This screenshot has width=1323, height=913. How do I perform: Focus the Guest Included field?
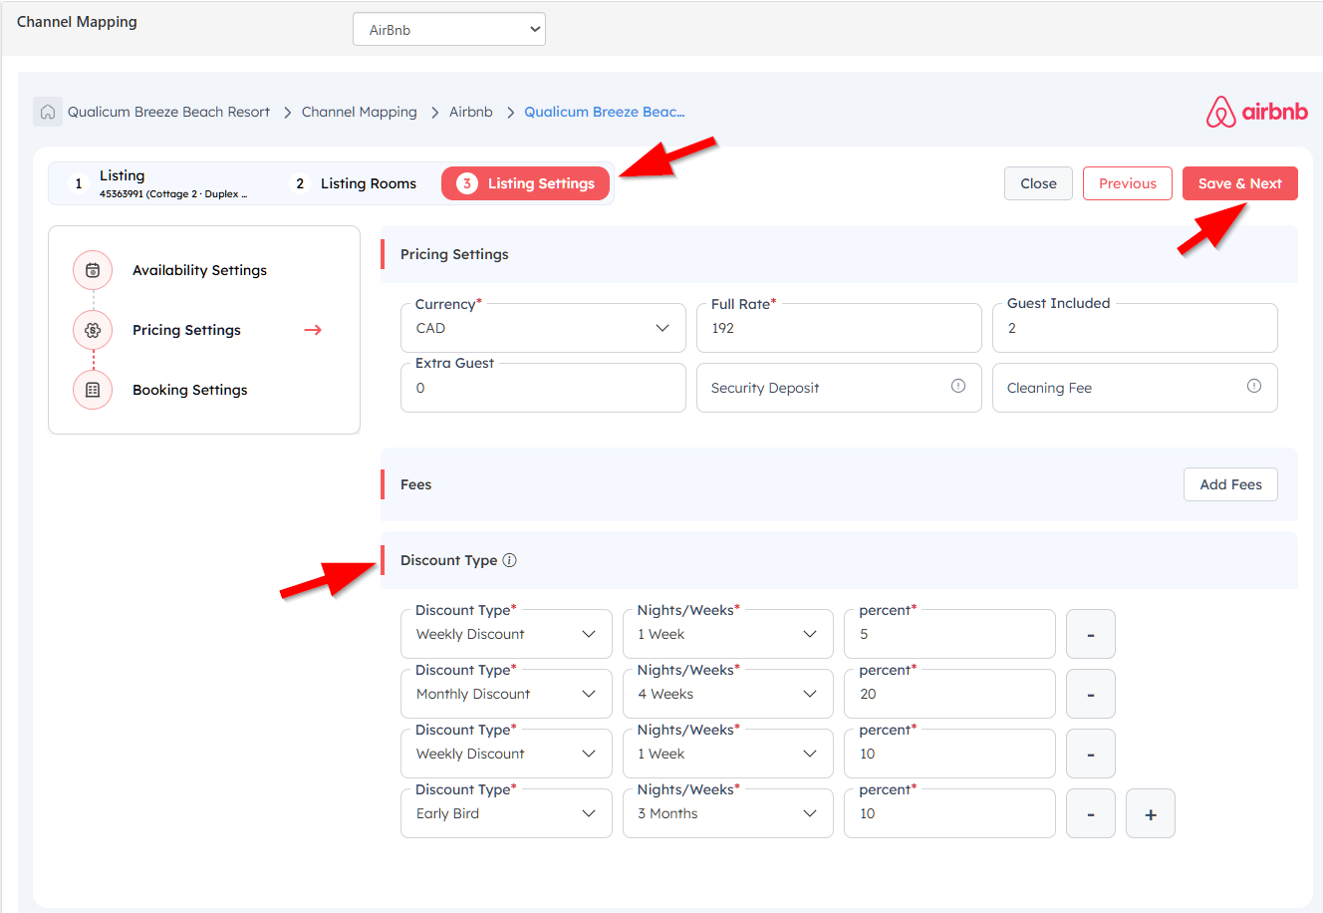pyautogui.click(x=1135, y=328)
